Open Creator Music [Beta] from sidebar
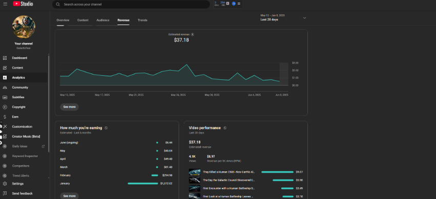The image size is (436, 199). click(26, 137)
